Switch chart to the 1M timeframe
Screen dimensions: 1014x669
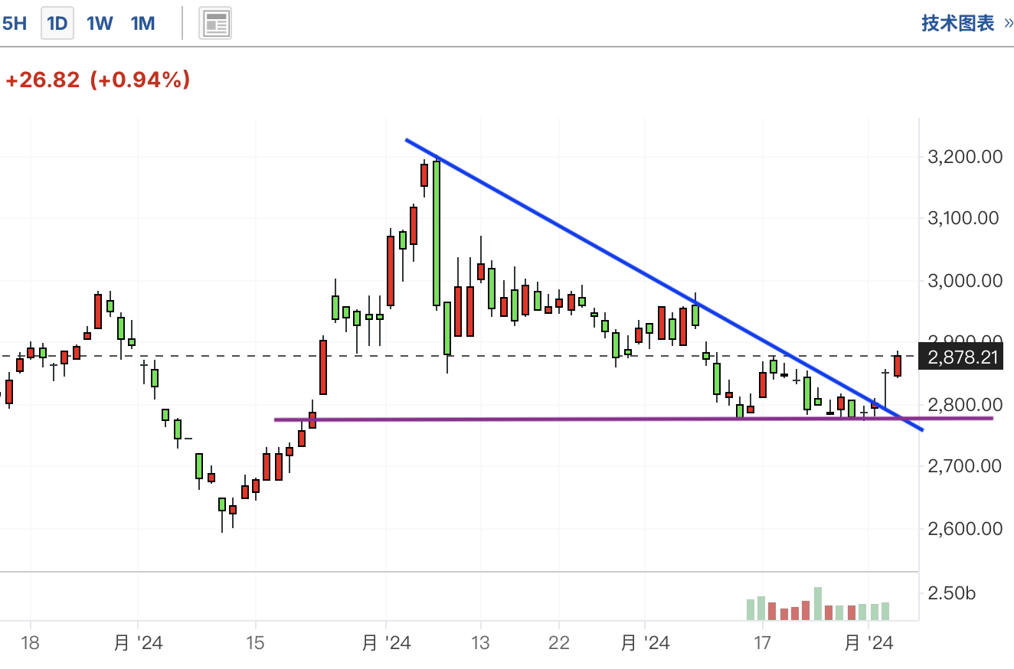pos(142,24)
